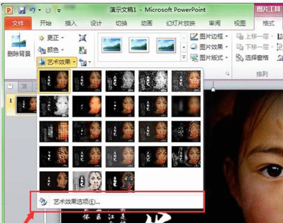Collapse the 艺术效果 artistic effects dropdown
This screenshot has width=283, height=223.
pos(57,62)
